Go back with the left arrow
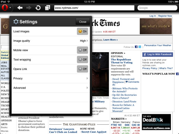The image size is (179, 134). point(20,8)
